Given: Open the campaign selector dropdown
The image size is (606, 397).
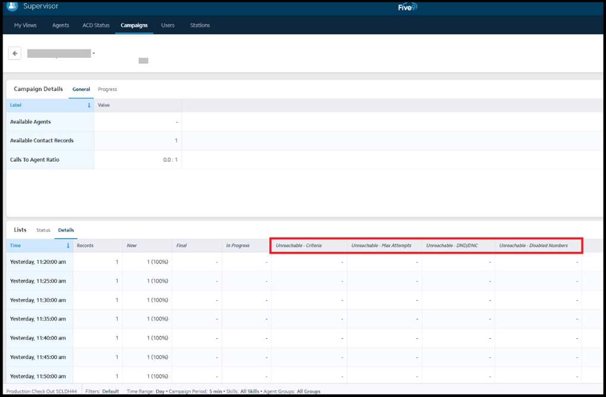Looking at the screenshot, I should pos(93,53).
